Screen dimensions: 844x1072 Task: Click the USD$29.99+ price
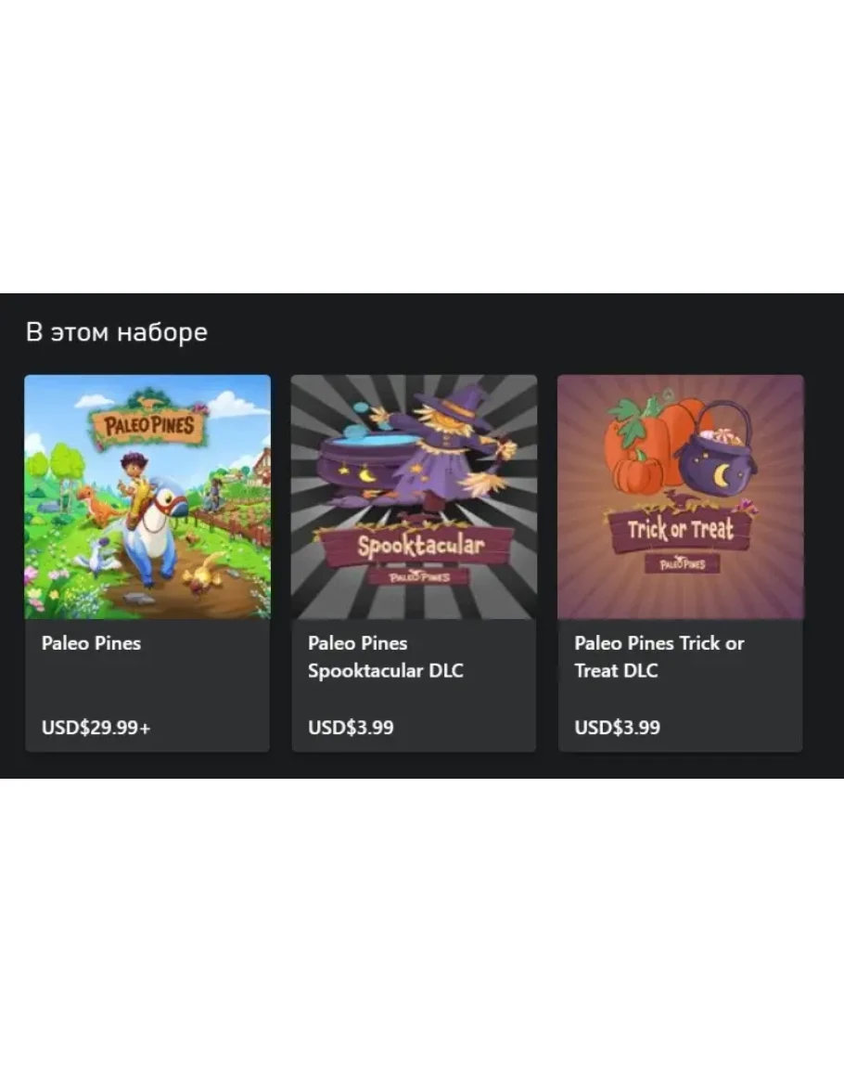click(x=96, y=728)
